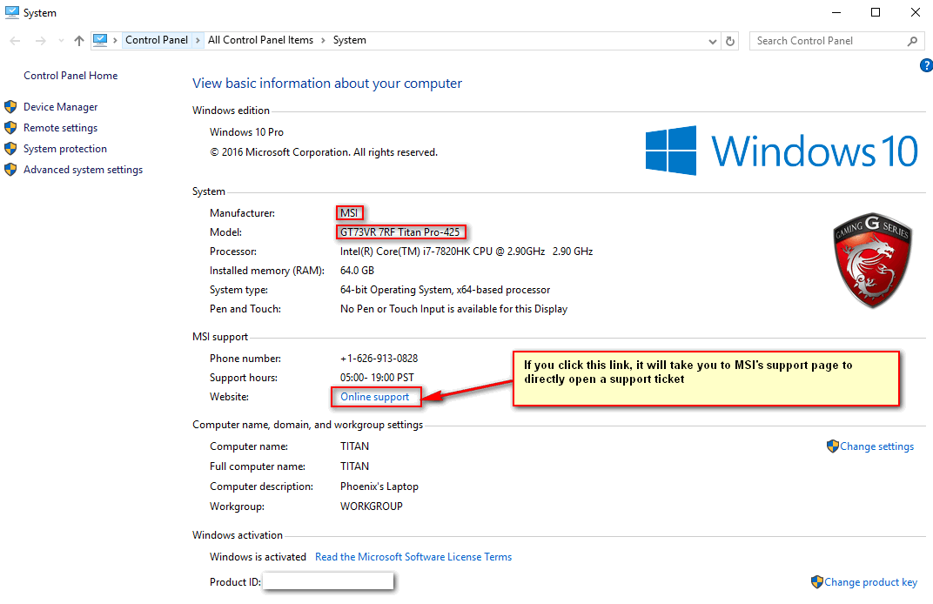Select the model text GT73VR 7RF Titan Pro-425
Viewport: 933px width, 604px height.
tap(399, 232)
